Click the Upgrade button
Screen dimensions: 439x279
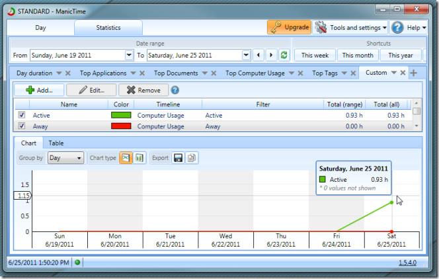(x=289, y=28)
